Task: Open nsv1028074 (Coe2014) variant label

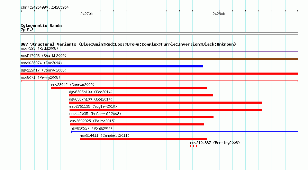Action: 42,63
